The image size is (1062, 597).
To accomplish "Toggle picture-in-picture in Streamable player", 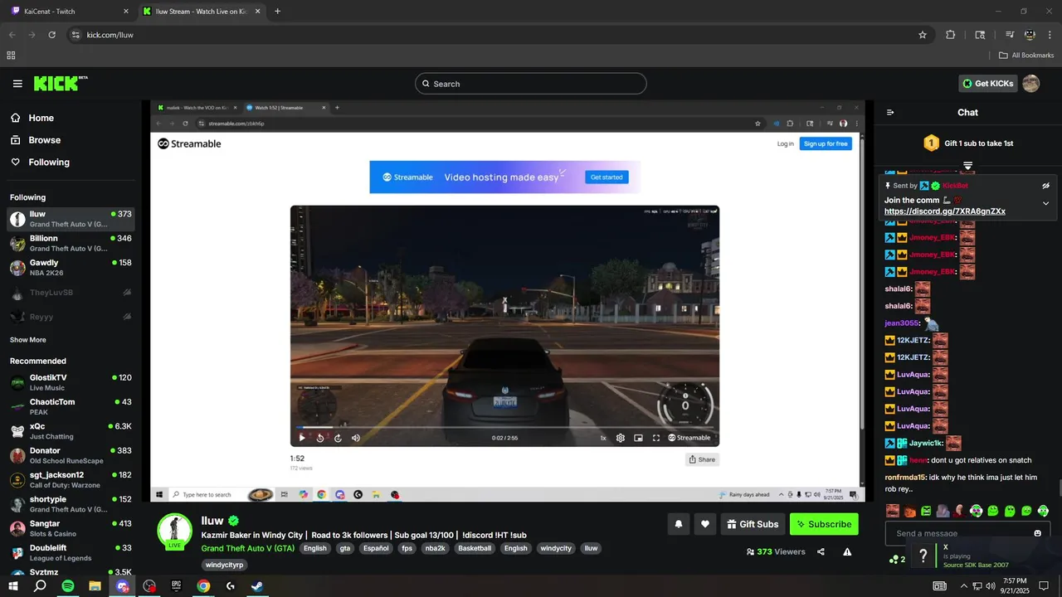I will (x=638, y=438).
